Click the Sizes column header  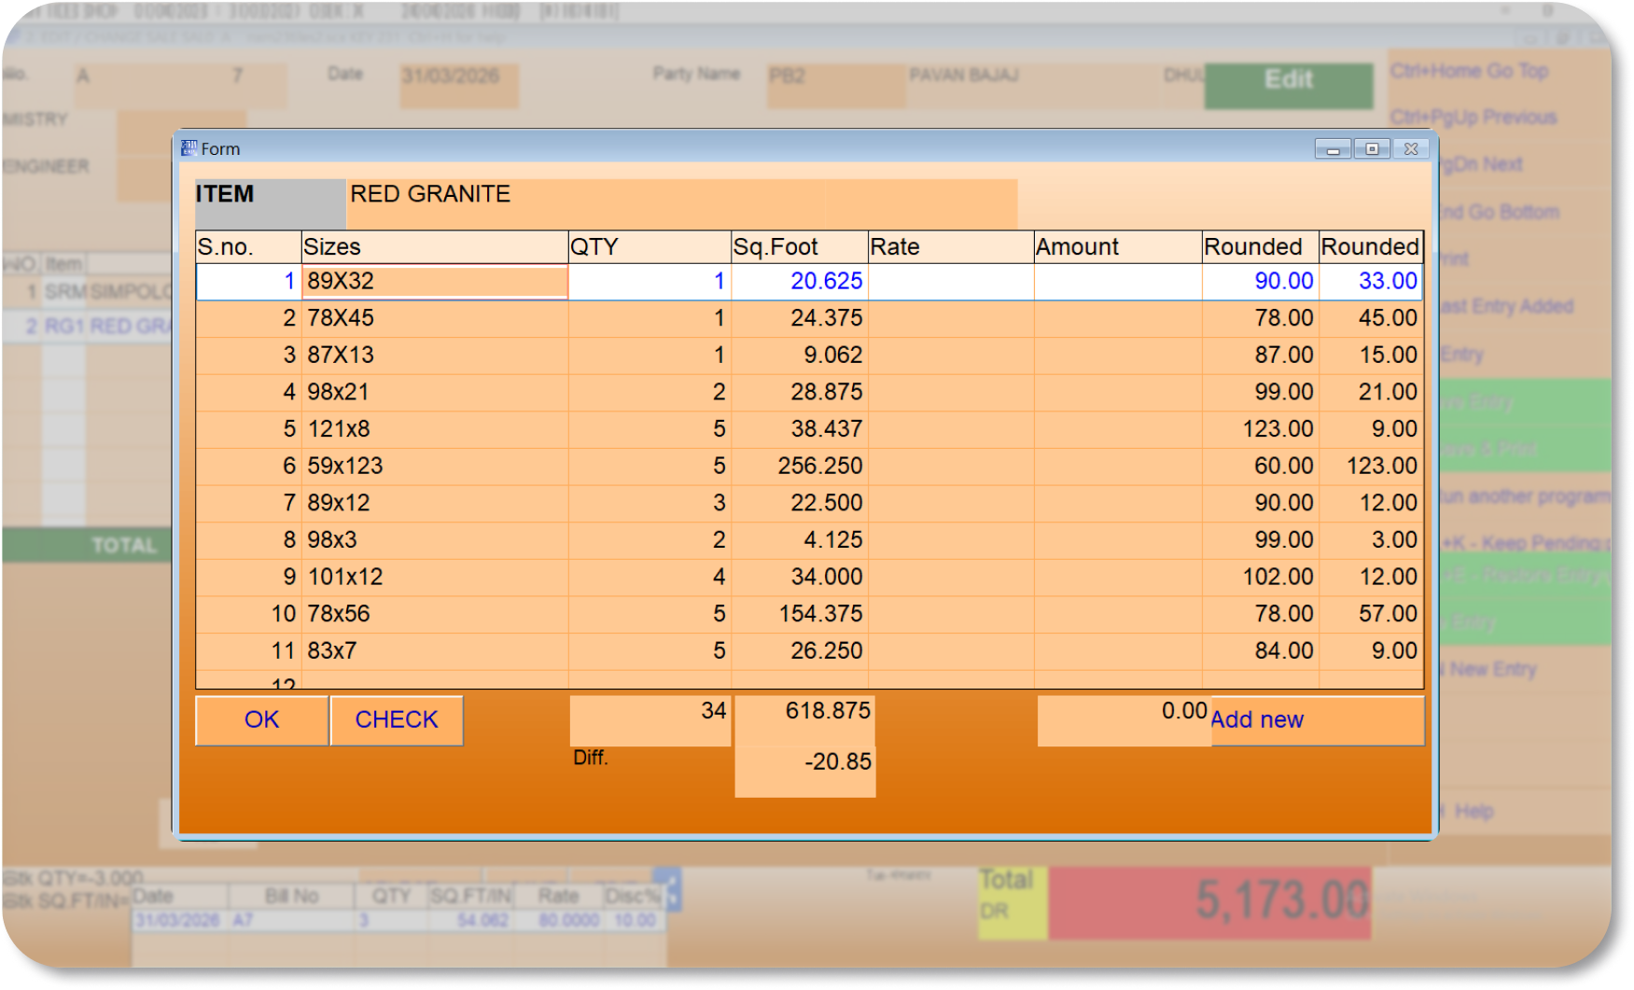(435, 246)
